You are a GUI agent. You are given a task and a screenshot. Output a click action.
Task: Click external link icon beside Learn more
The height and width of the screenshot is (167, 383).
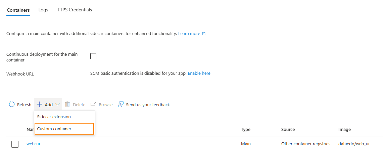(204, 34)
